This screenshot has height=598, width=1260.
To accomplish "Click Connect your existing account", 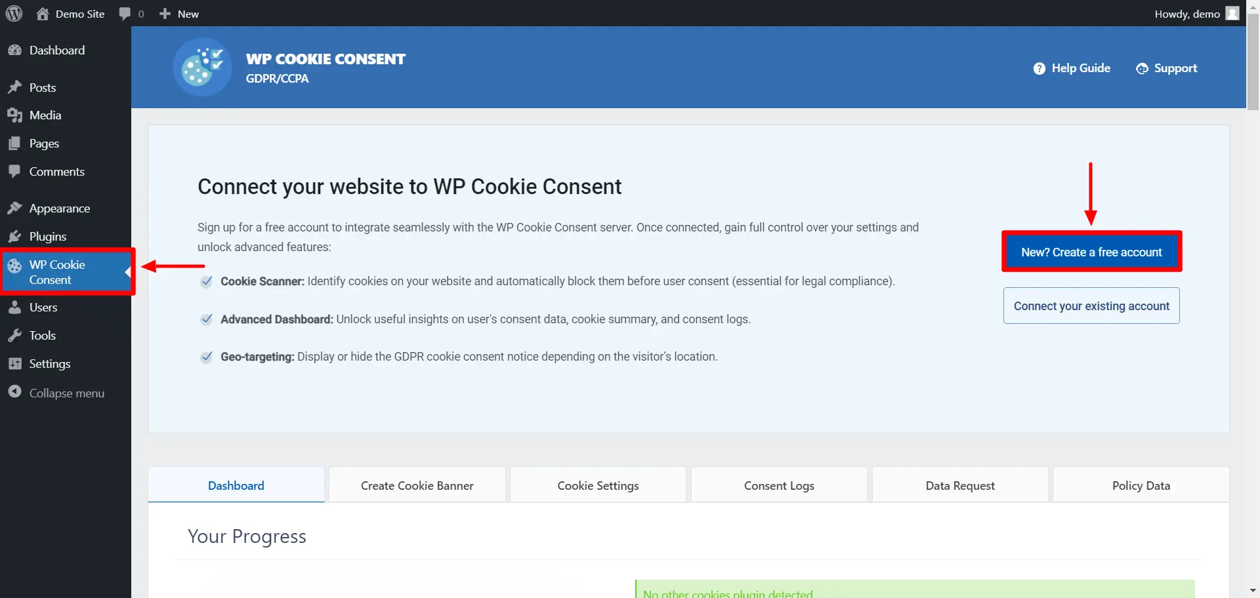I will pyautogui.click(x=1091, y=305).
